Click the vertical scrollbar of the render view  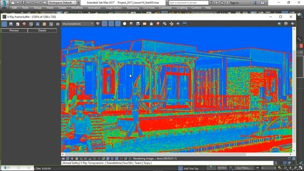294,96
